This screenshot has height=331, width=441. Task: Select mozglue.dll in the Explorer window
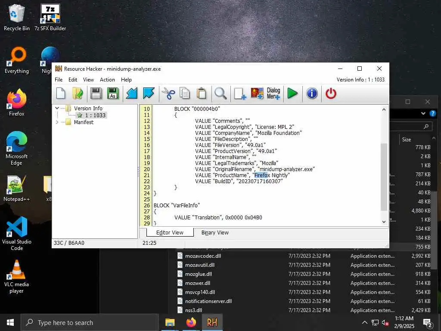pyautogui.click(x=198, y=274)
